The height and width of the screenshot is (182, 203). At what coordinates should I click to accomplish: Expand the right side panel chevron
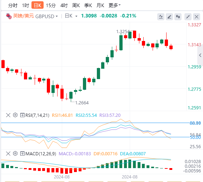click(200, 55)
